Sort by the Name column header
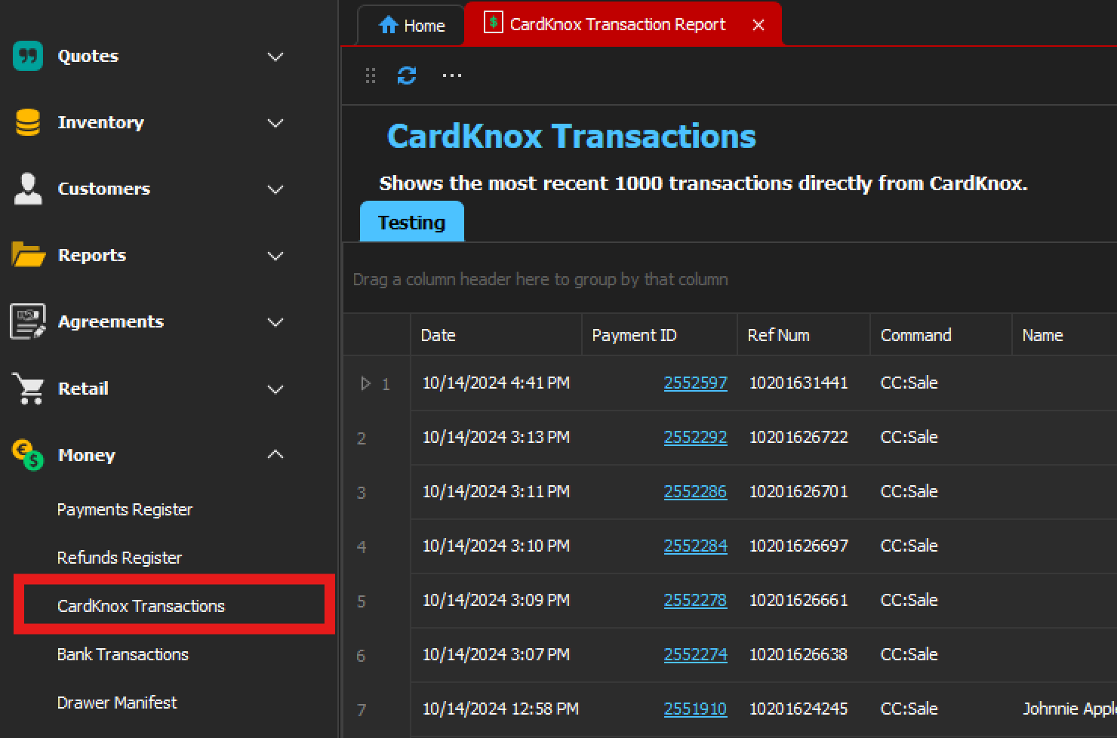The image size is (1117, 738). [1065, 335]
